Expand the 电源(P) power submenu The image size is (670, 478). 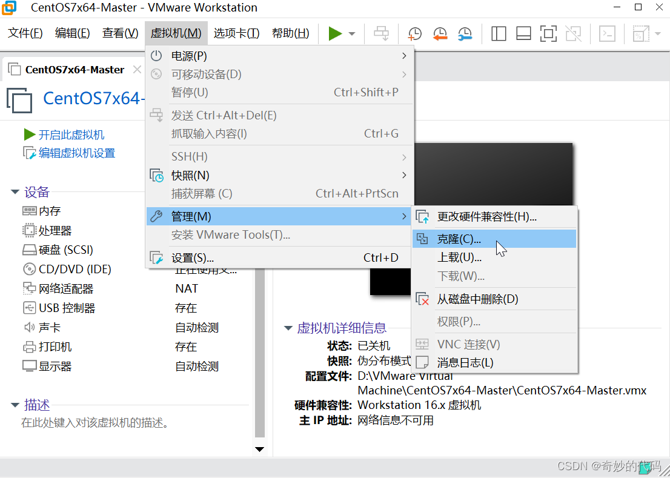[279, 56]
